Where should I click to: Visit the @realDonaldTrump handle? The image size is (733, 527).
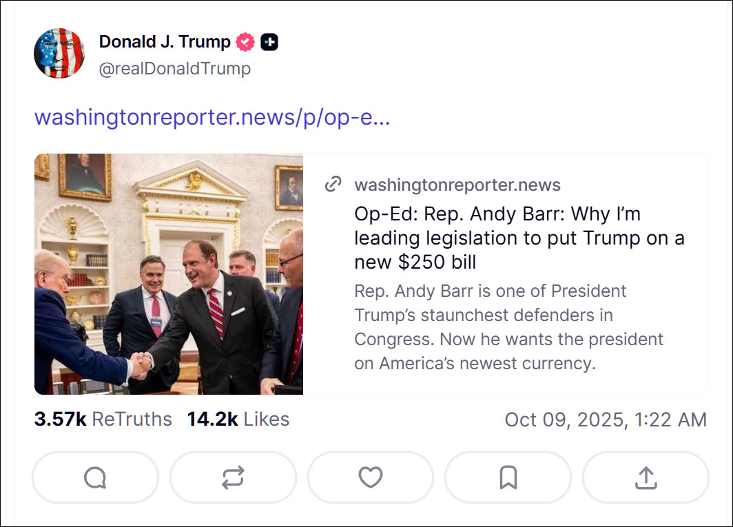(x=175, y=69)
